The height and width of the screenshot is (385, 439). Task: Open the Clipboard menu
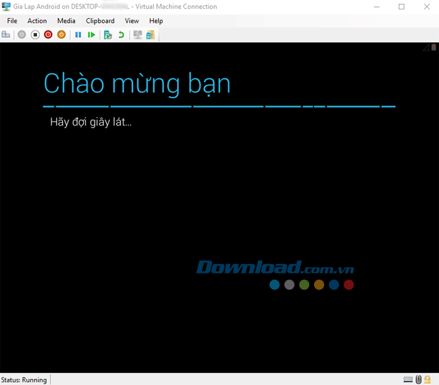[100, 21]
